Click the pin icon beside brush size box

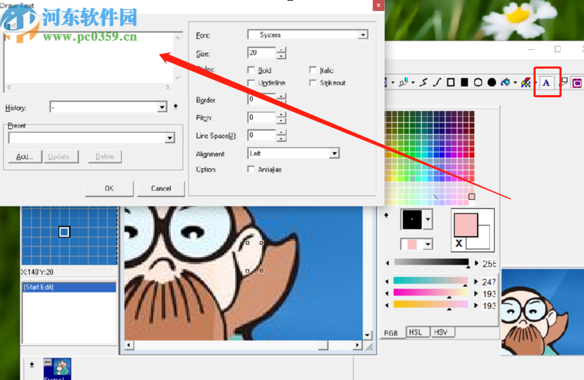coord(386,216)
